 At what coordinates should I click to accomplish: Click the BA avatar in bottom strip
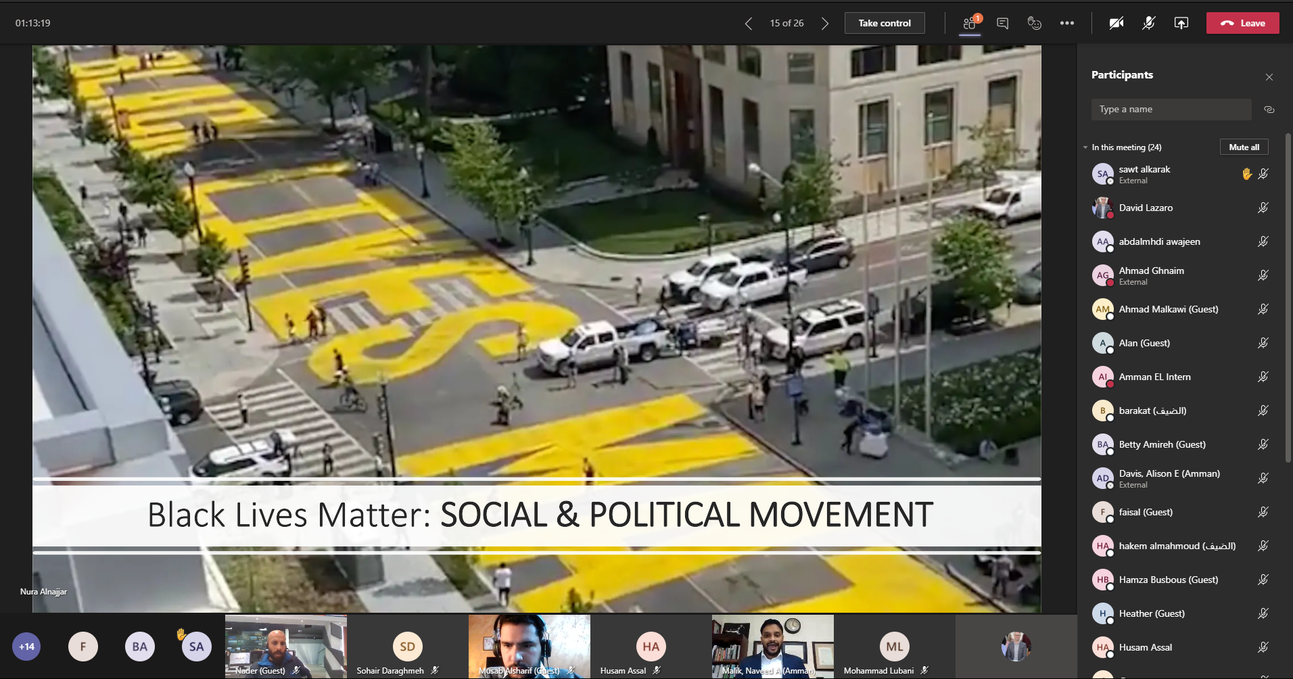(140, 647)
